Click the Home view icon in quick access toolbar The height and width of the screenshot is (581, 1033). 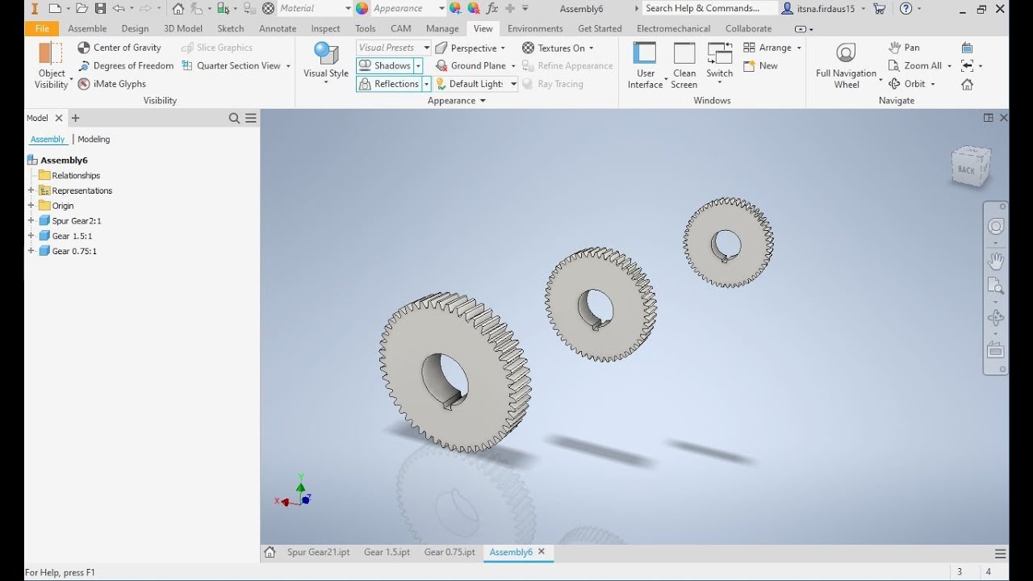pos(178,9)
